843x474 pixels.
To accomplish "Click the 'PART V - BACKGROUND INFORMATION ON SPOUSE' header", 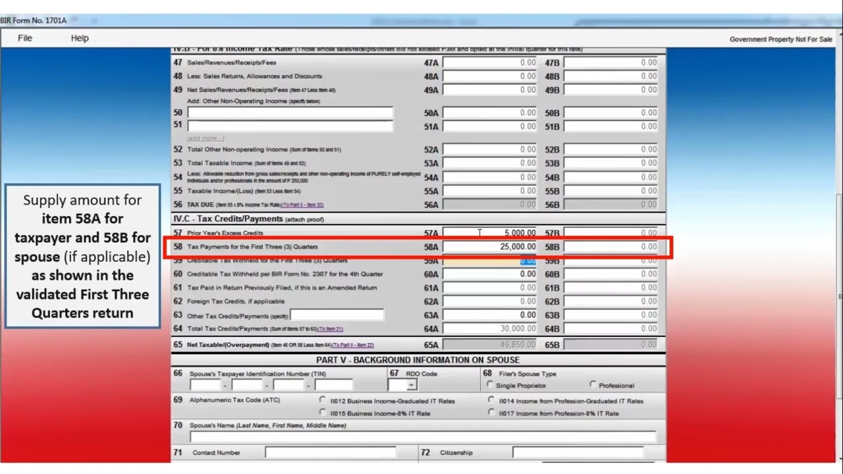I will click(418, 360).
